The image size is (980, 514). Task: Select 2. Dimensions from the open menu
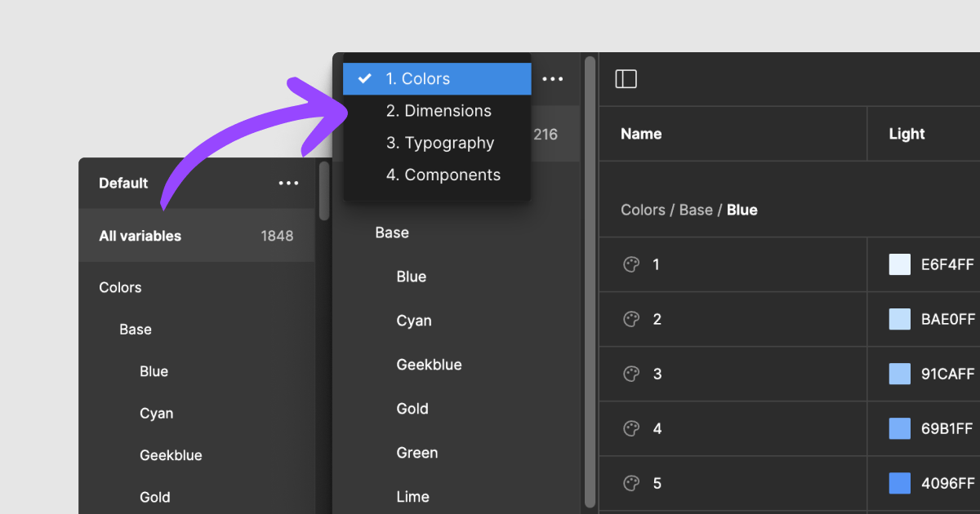pyautogui.click(x=439, y=110)
